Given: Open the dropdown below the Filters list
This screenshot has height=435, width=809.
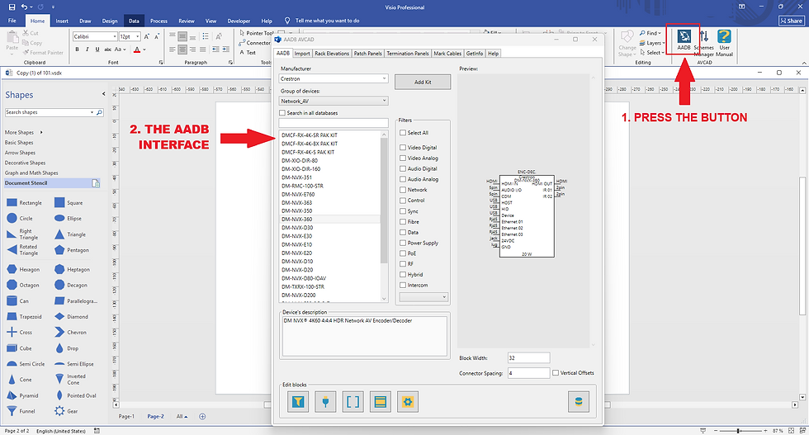Looking at the screenshot, I should pyautogui.click(x=423, y=297).
